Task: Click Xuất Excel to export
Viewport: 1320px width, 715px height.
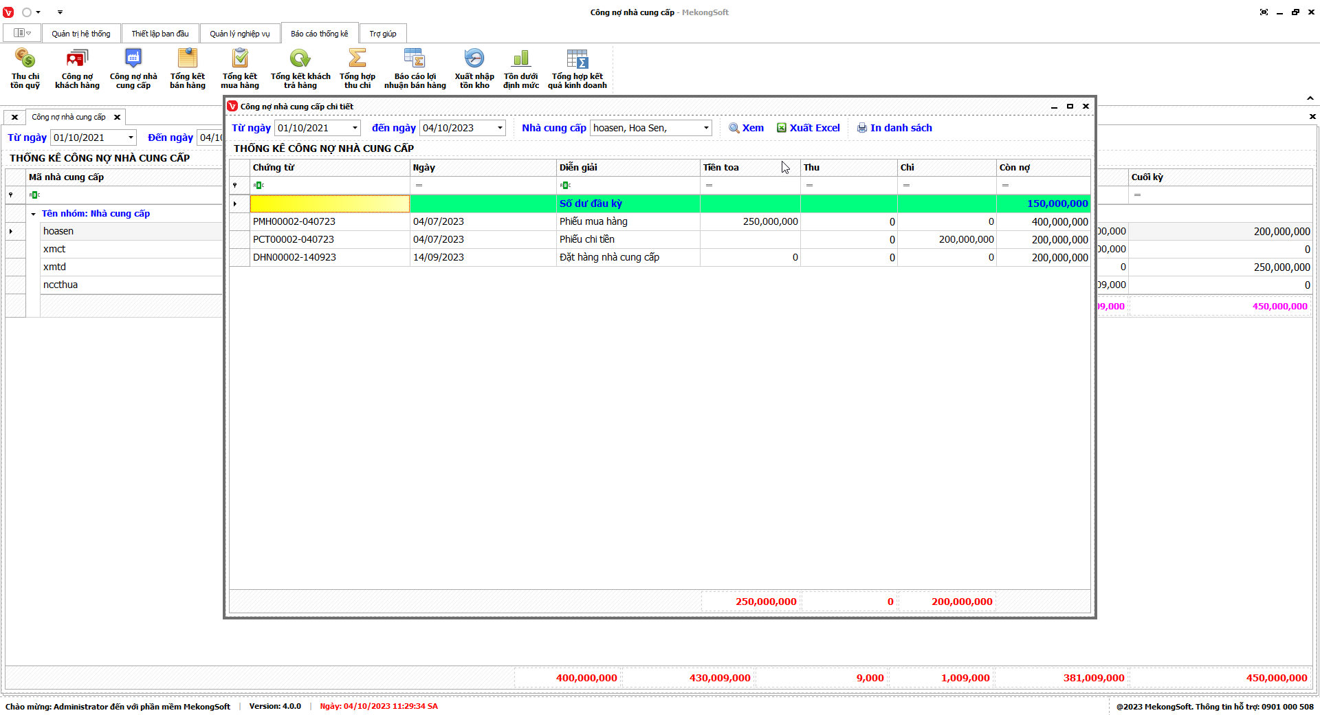Action: coord(808,128)
